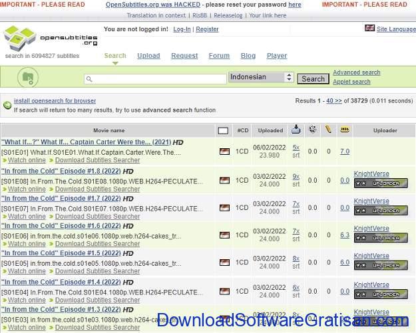Open In from the Cold Episode #1.6 link
This screenshot has height=333, width=416.
61,226
